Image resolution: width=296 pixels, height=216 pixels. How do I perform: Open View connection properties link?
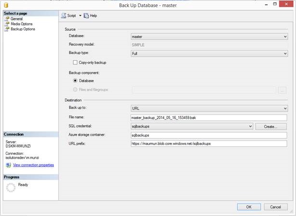click(x=33, y=165)
